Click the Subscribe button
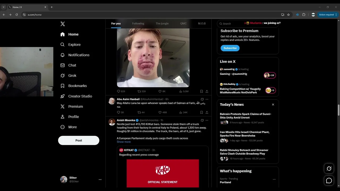Screen dimensions: 340x191 230,48
